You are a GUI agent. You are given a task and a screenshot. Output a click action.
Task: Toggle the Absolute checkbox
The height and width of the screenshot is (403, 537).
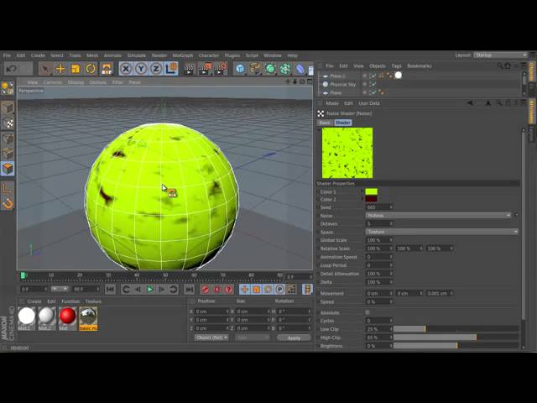(x=368, y=312)
